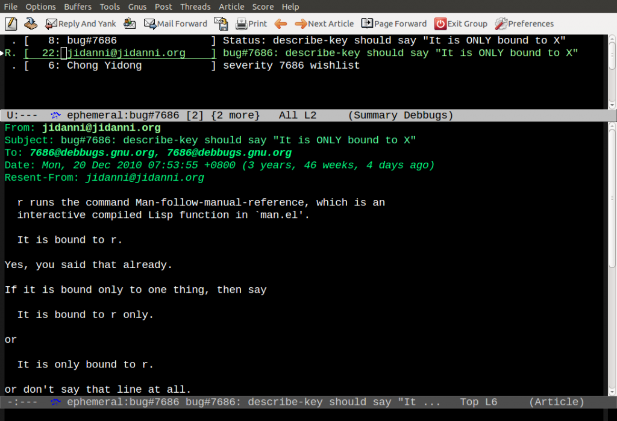Click the Page Forward toolbar icon
Viewport: 617px width, 421px height.
click(366, 23)
